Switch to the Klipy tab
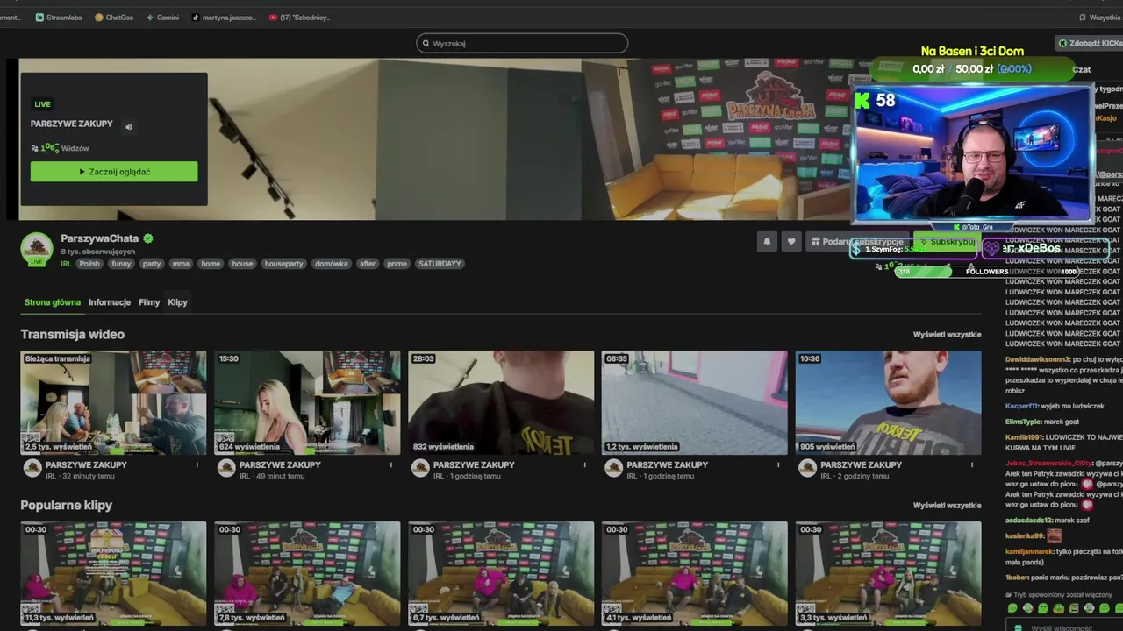The height and width of the screenshot is (631, 1123). (x=177, y=302)
